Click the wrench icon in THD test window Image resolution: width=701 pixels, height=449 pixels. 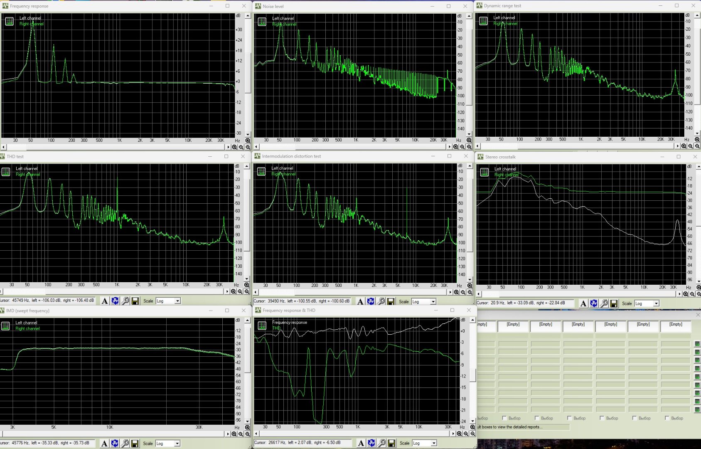[125, 301]
